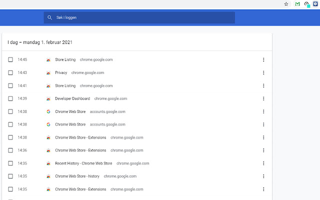Click the favicon next to Privacy entry
The height and width of the screenshot is (200, 320).
point(48,73)
